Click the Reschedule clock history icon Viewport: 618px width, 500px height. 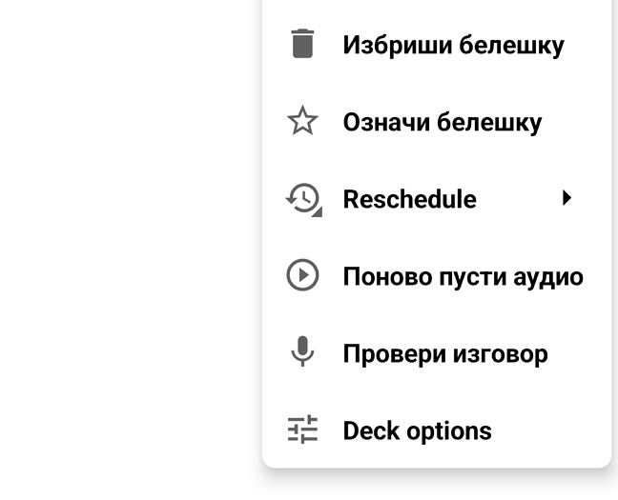click(303, 199)
